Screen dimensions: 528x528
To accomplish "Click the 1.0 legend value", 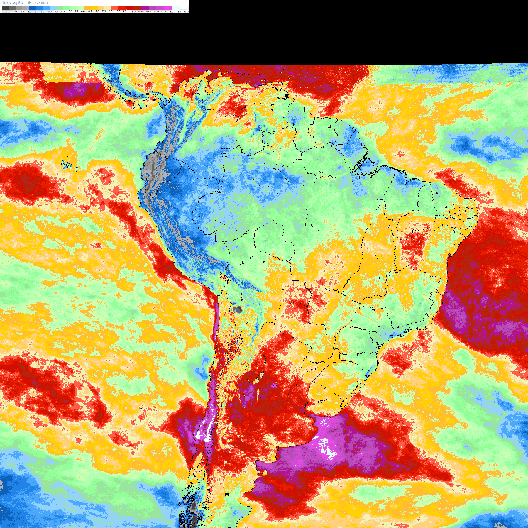I will pyautogui.click(x=15, y=11).
